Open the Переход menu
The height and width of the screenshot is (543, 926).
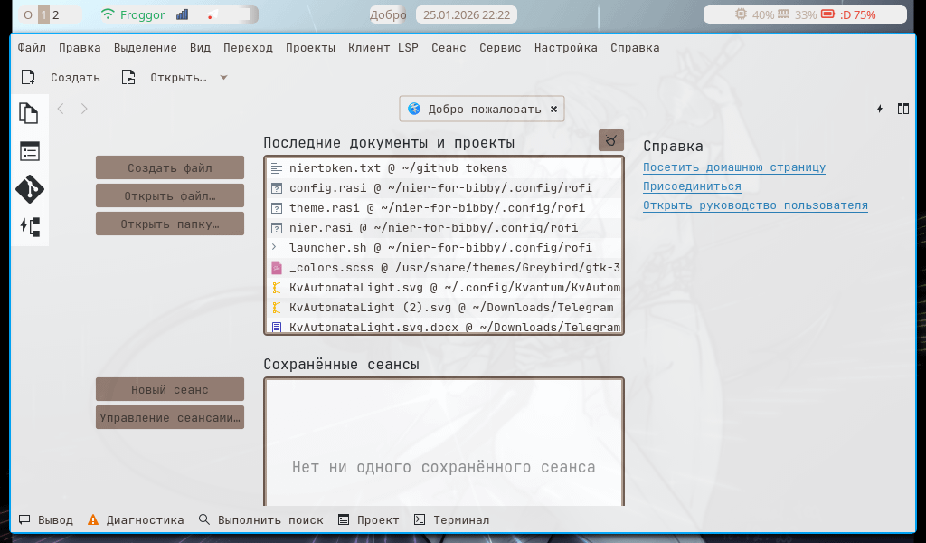point(248,48)
